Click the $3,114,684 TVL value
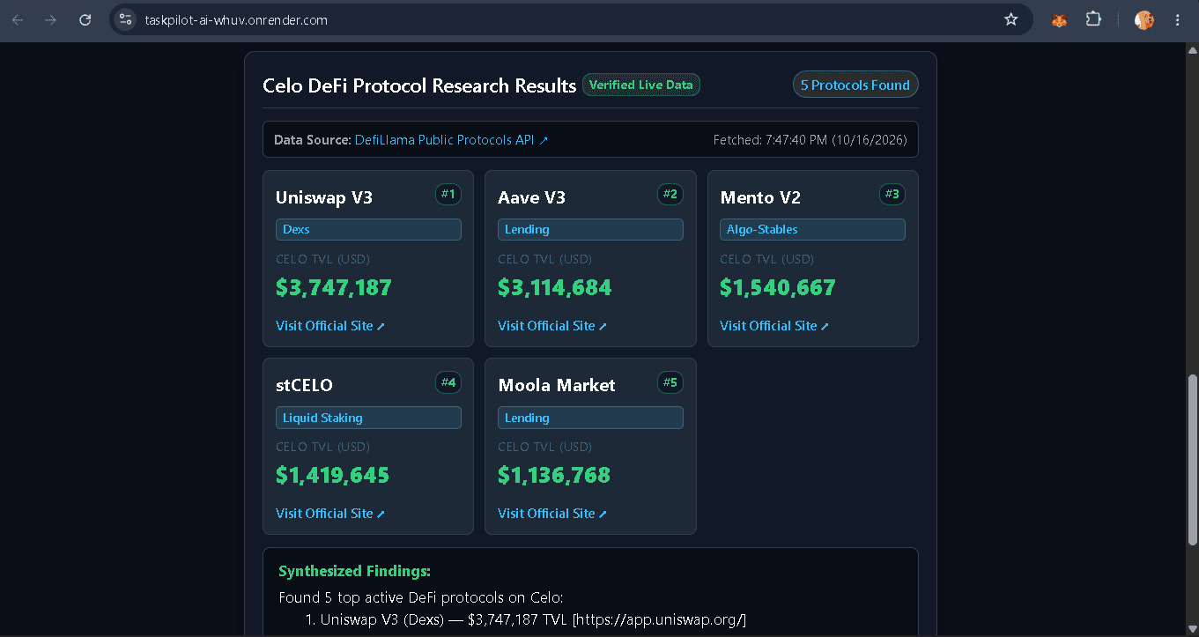Screen dimensions: 1199x637 [555, 288]
